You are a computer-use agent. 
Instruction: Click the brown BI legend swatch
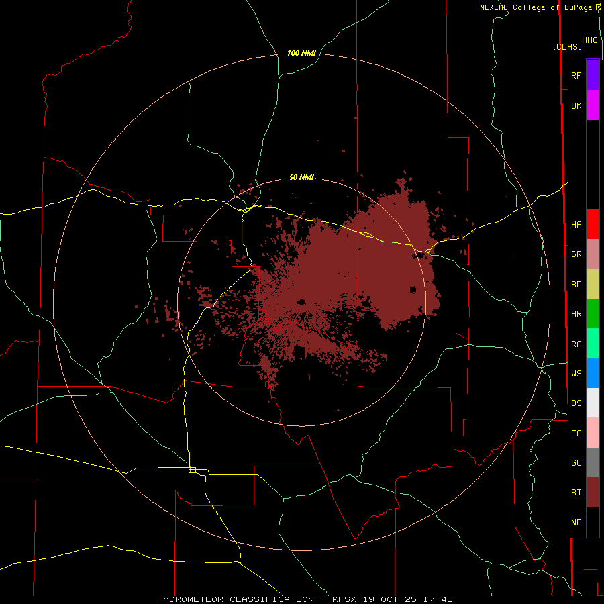click(x=593, y=493)
